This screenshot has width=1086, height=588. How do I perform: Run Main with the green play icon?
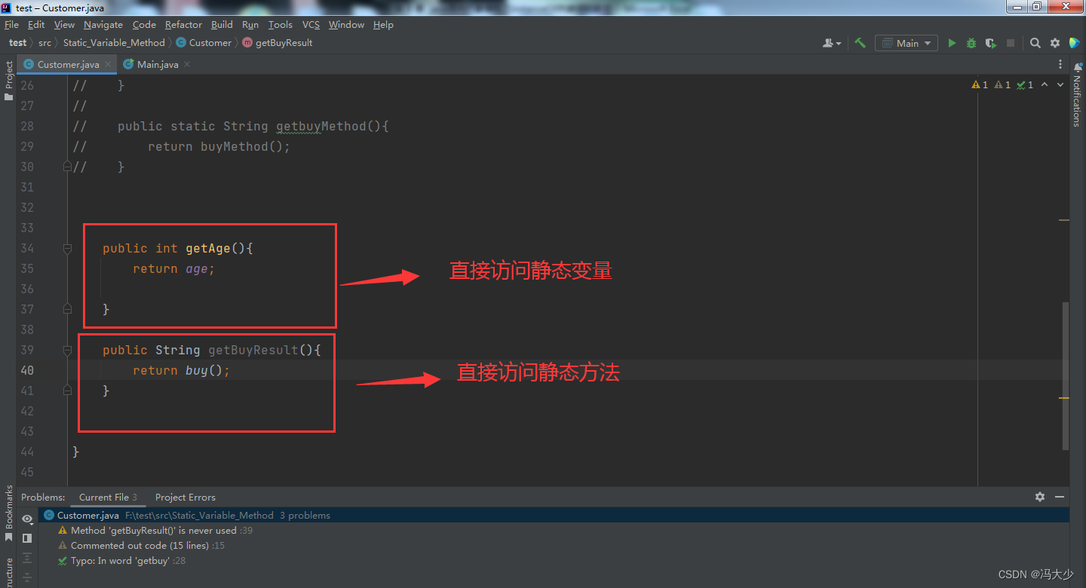click(952, 43)
